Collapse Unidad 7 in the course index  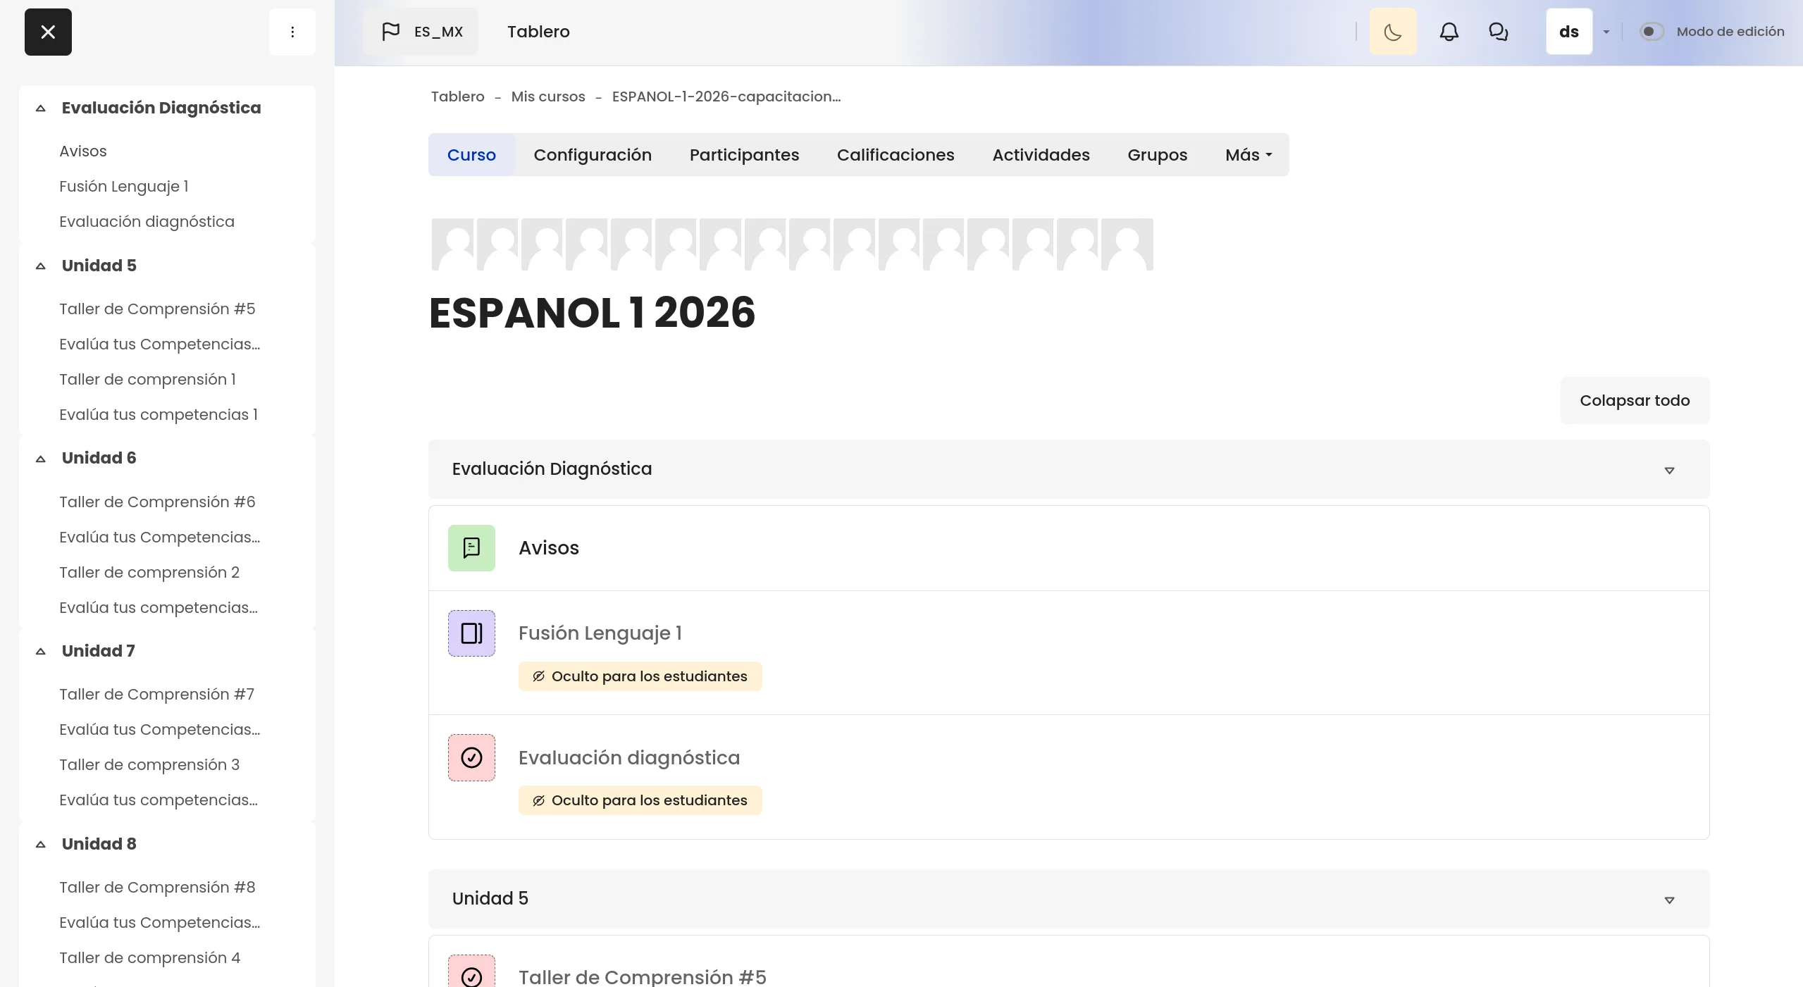tap(41, 652)
